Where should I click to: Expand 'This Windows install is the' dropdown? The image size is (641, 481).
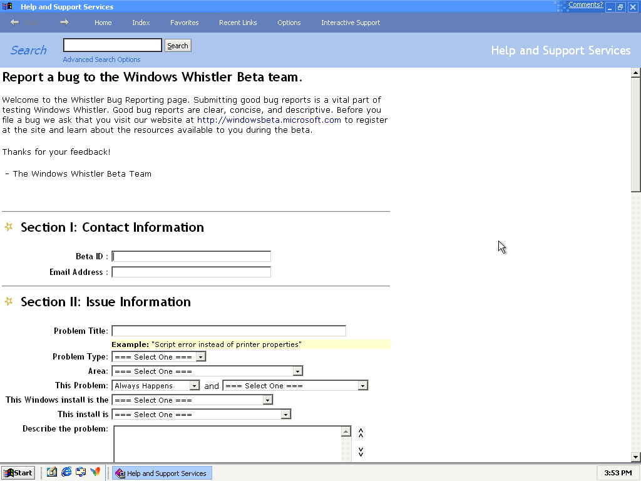(x=267, y=400)
